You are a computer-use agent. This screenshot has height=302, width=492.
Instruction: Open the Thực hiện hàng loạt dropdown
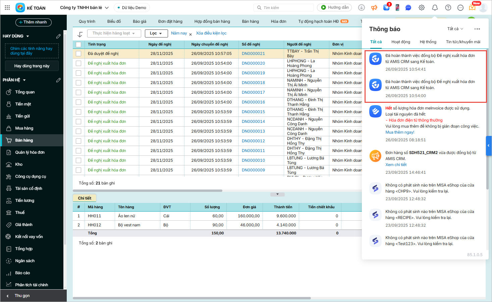point(114,33)
